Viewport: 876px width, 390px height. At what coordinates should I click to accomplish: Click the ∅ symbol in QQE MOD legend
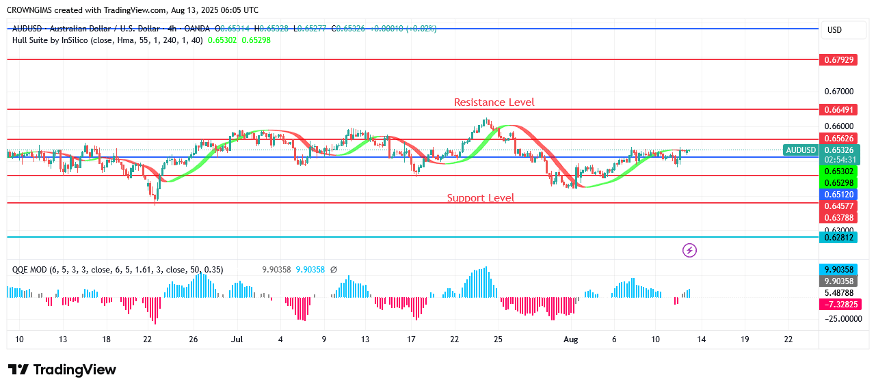click(x=334, y=270)
